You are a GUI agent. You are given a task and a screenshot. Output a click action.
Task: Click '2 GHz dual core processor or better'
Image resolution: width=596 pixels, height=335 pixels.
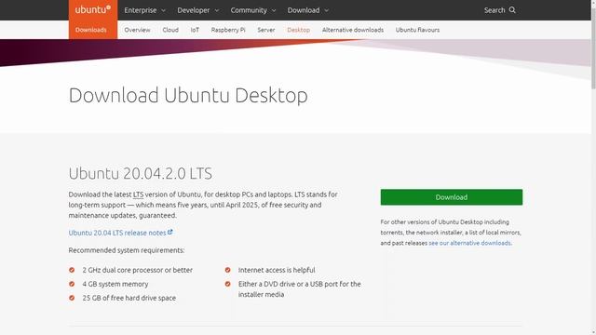137,270
